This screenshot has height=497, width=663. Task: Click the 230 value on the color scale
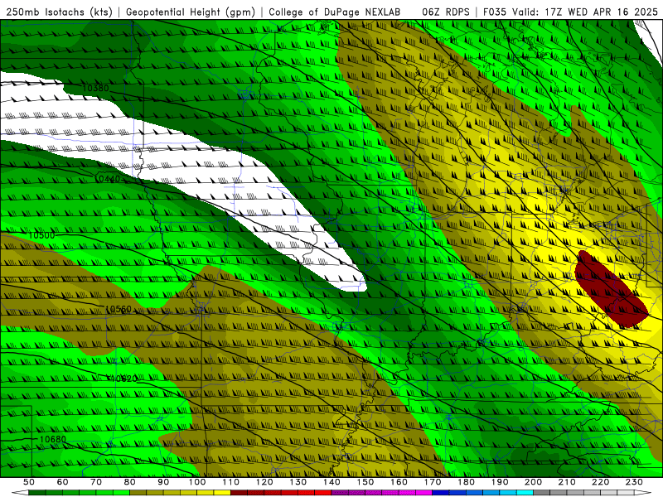634,482
